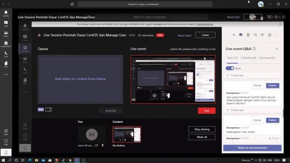Open Teams in the outer rail
The width and height of the screenshot is (290, 163).
[x=6, y=34]
